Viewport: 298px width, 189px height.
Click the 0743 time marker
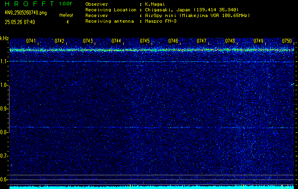click(x=88, y=41)
